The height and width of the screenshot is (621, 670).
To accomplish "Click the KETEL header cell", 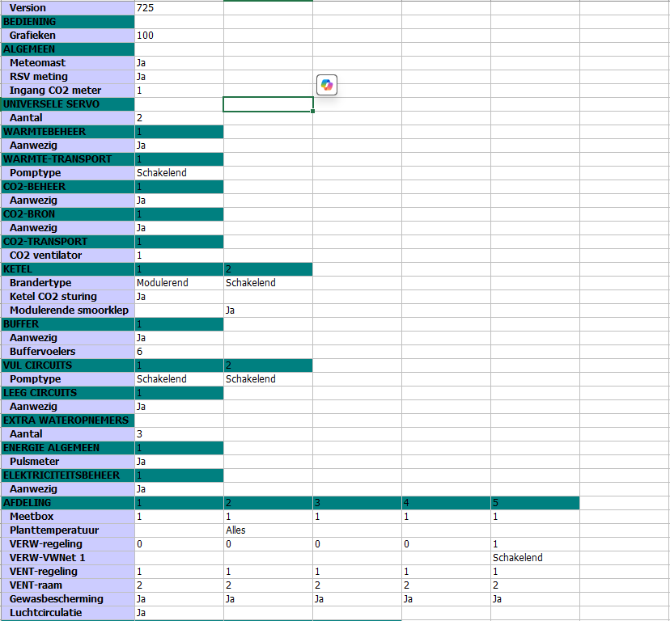I will (x=68, y=269).
